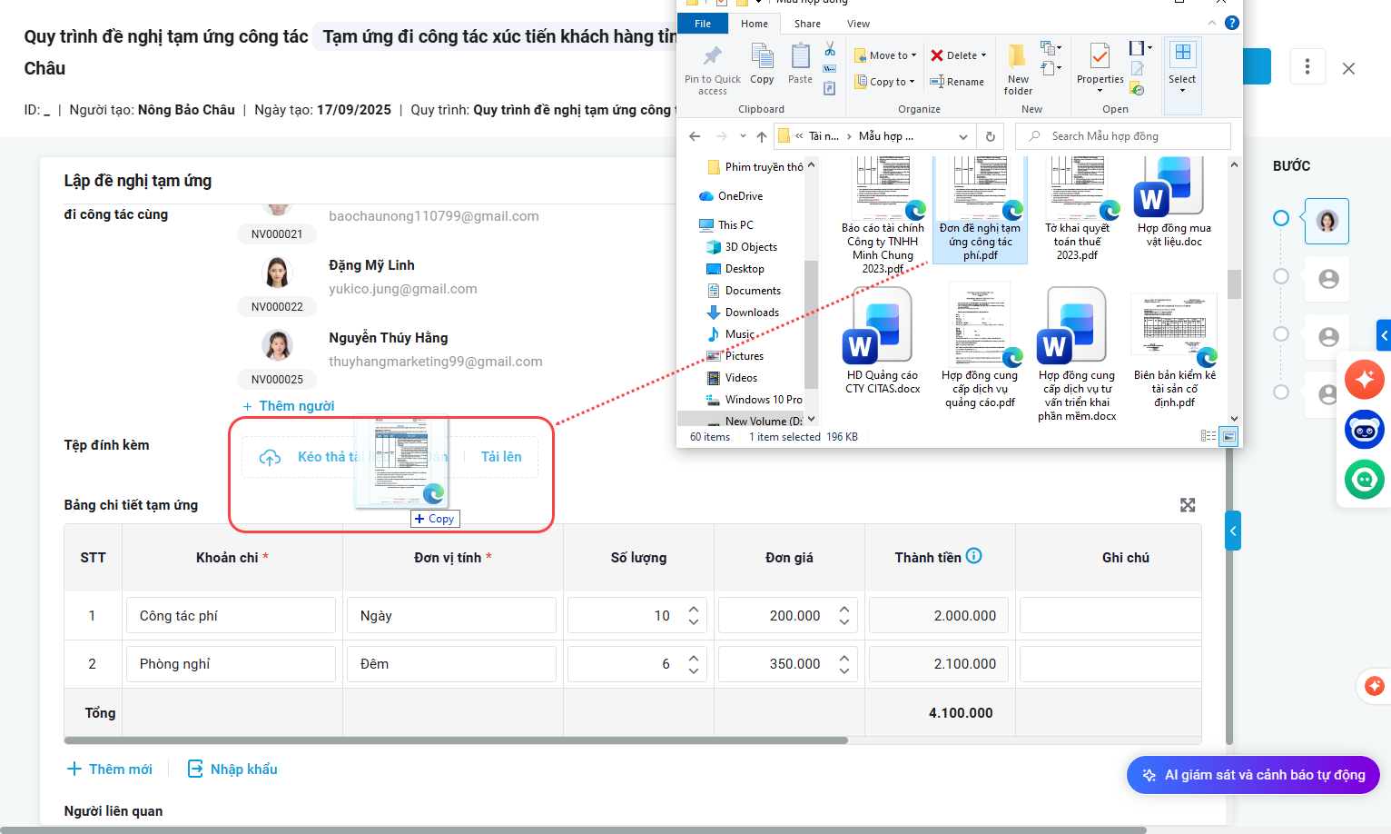Click the Thêm người link
Viewport: 1391px width, 834px height.
click(289, 406)
